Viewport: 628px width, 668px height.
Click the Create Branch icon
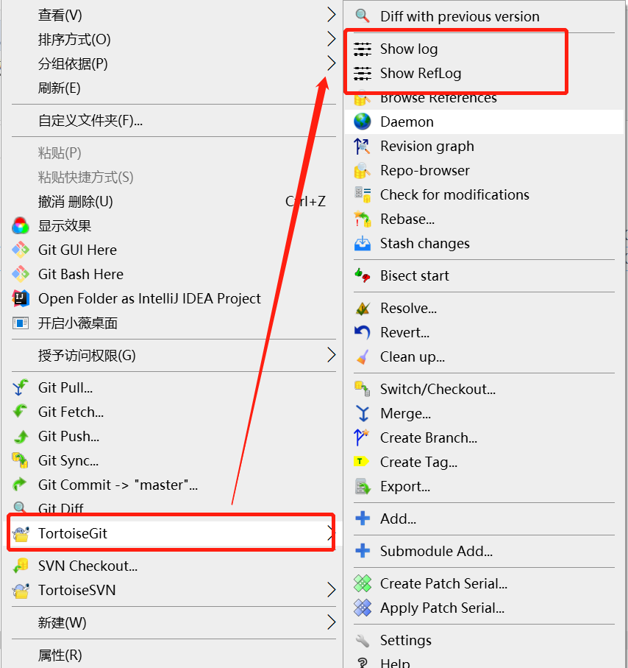coord(363,437)
